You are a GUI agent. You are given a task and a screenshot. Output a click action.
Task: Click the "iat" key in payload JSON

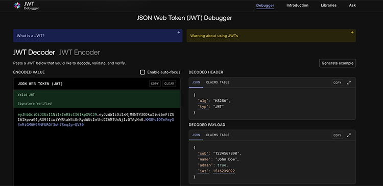pyautogui.click(x=203, y=171)
